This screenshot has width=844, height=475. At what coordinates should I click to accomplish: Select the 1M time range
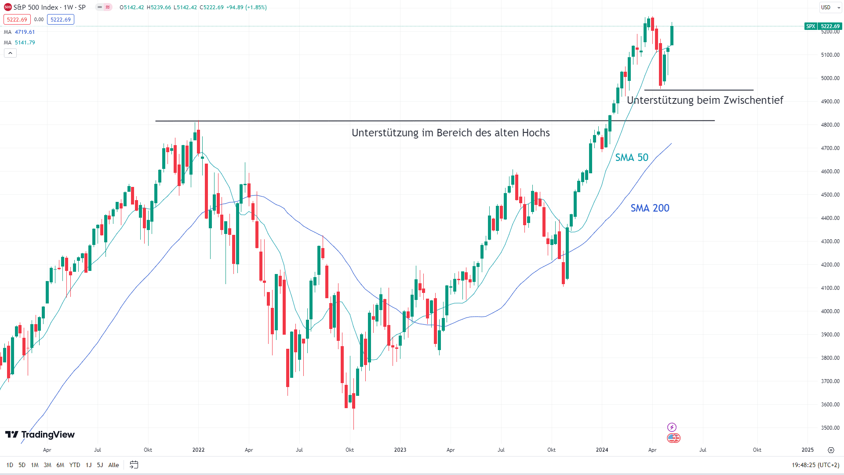click(x=35, y=465)
